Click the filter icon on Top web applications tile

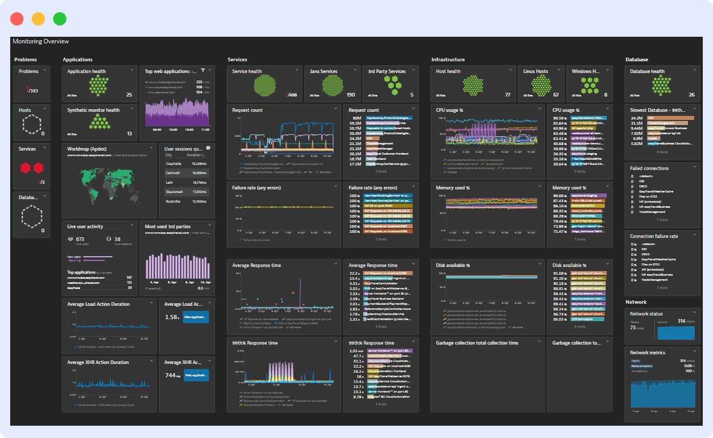pyautogui.click(x=204, y=70)
